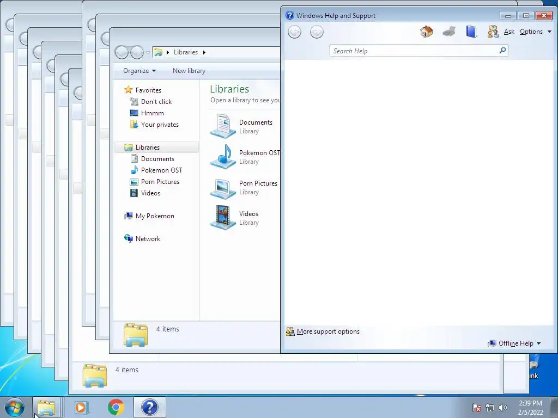Expand the arrow after Libraries breadcrumb
The height and width of the screenshot is (418, 558).
pos(204,52)
